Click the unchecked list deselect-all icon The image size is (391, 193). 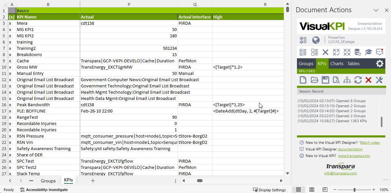314,52
